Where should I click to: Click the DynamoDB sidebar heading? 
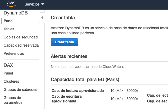[x=16, y=13]
